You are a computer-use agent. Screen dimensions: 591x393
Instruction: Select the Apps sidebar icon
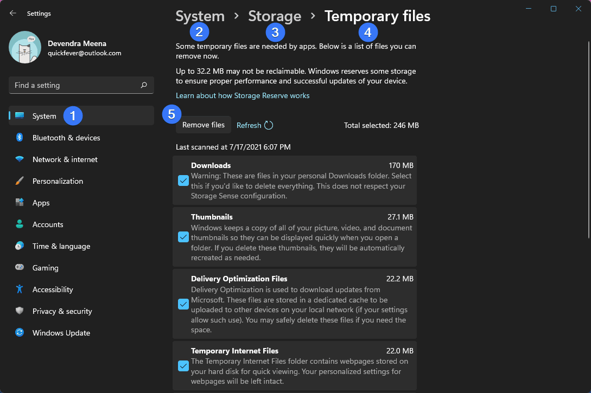pos(18,203)
